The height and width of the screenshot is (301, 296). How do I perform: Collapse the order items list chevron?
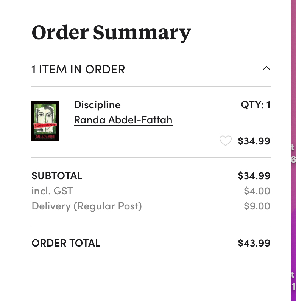(x=266, y=68)
